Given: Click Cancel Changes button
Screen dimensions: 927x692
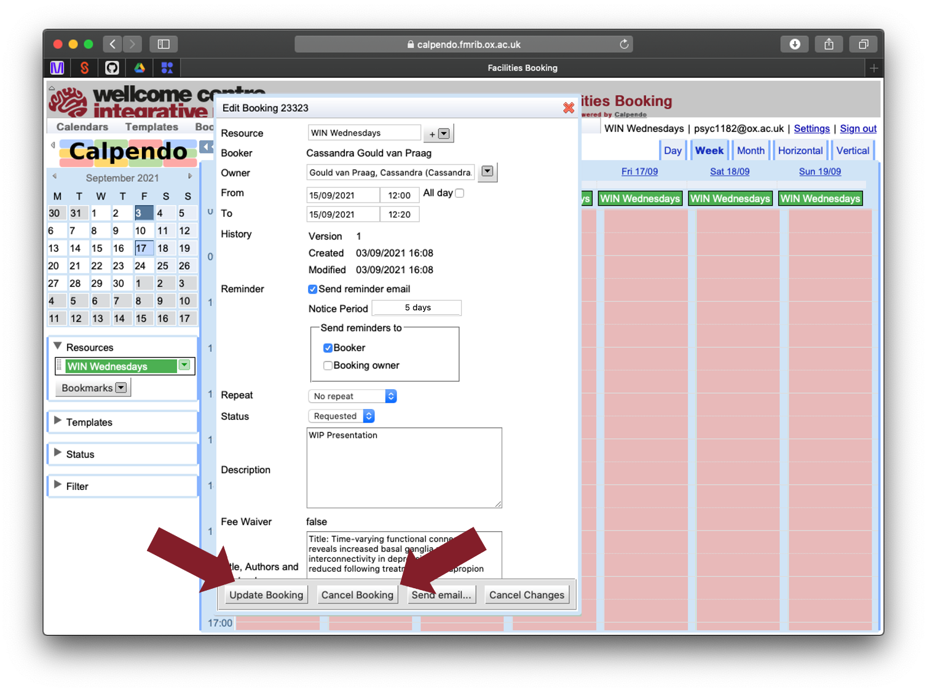Looking at the screenshot, I should 527,595.
